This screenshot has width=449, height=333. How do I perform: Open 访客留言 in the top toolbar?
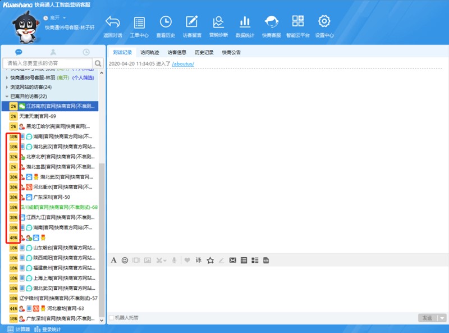point(192,22)
